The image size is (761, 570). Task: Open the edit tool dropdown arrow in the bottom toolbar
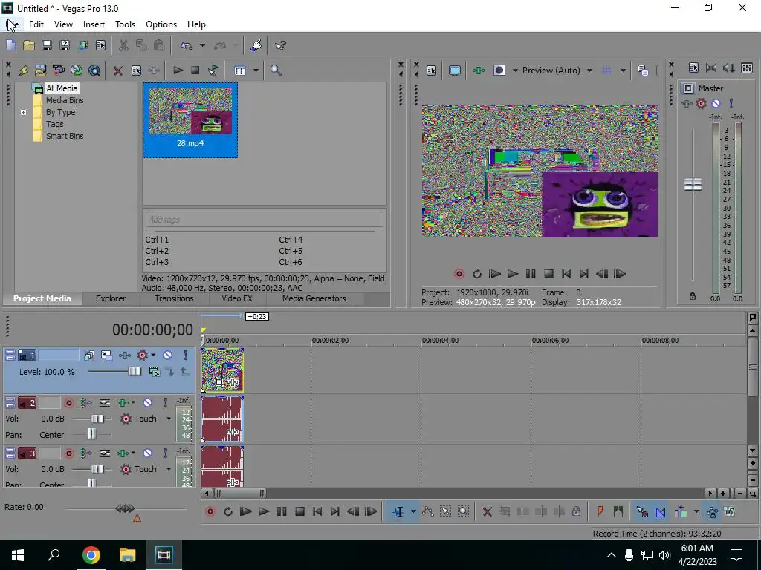413,511
